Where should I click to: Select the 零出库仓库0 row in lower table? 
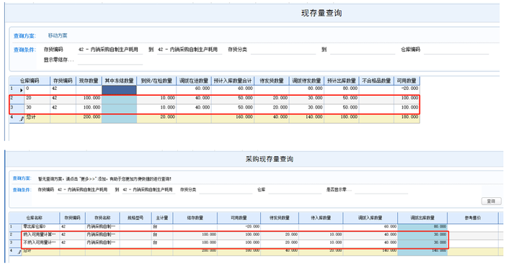pos(256,227)
